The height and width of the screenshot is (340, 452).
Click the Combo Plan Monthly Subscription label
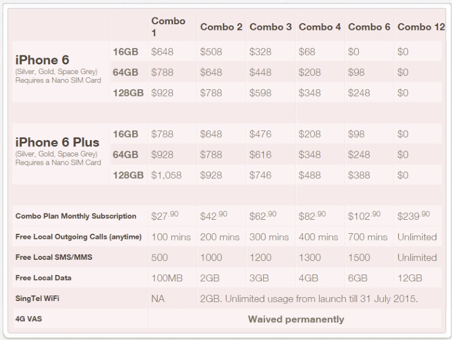[76, 216]
